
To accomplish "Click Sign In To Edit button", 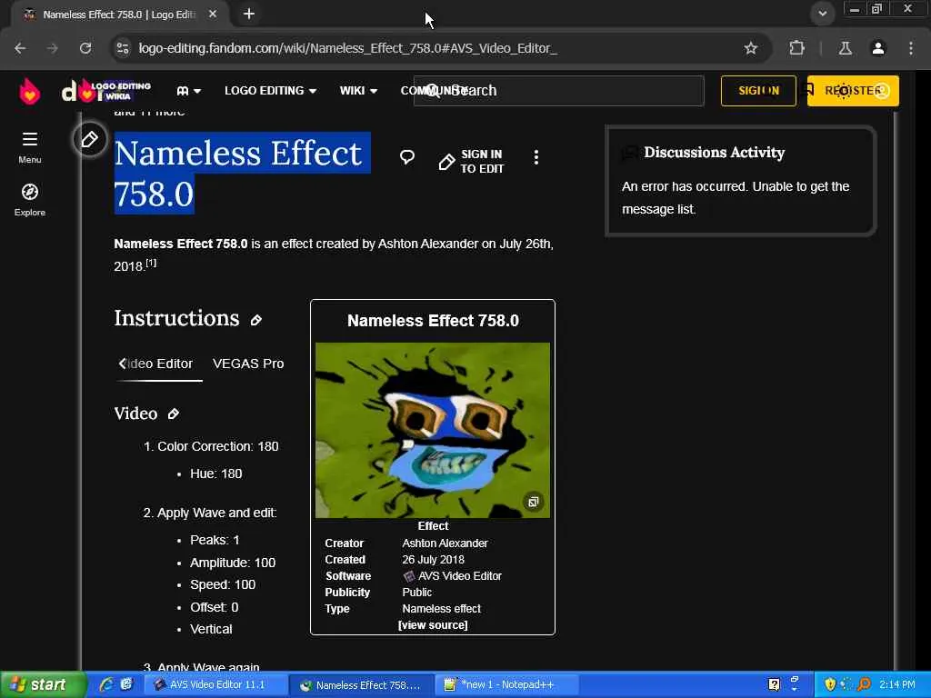I will [472, 162].
